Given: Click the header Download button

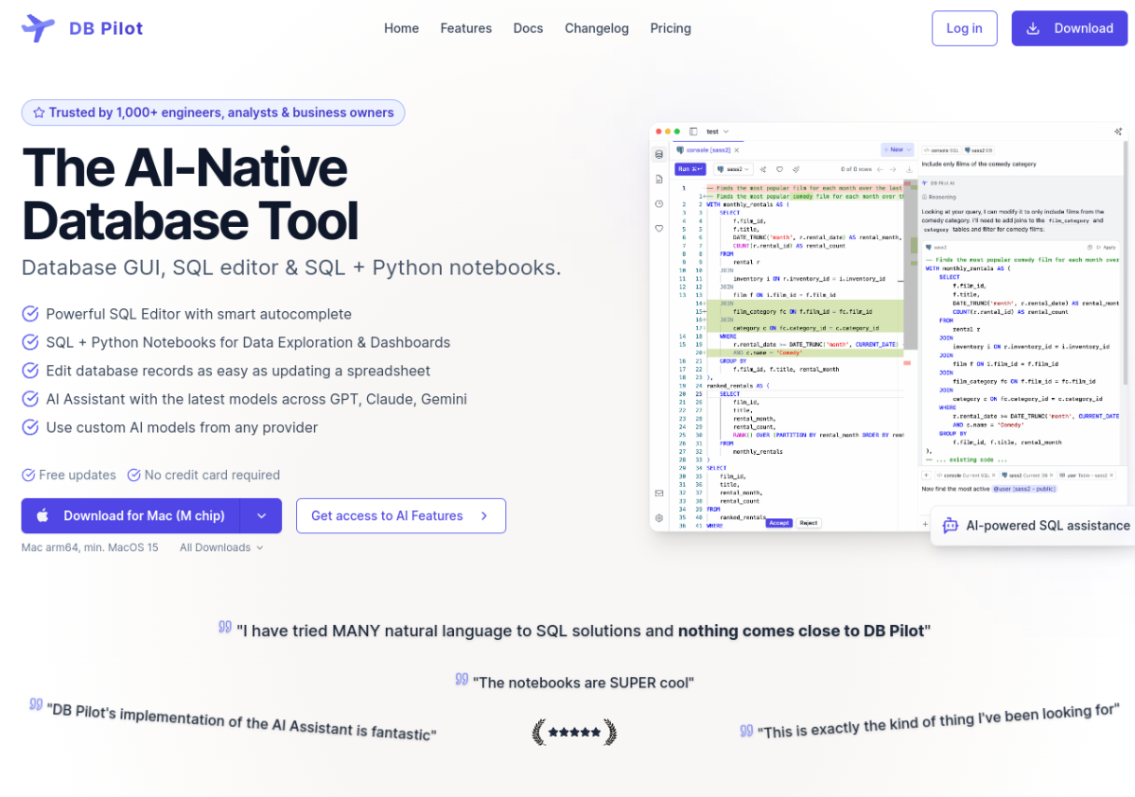Looking at the screenshot, I should 1070,28.
